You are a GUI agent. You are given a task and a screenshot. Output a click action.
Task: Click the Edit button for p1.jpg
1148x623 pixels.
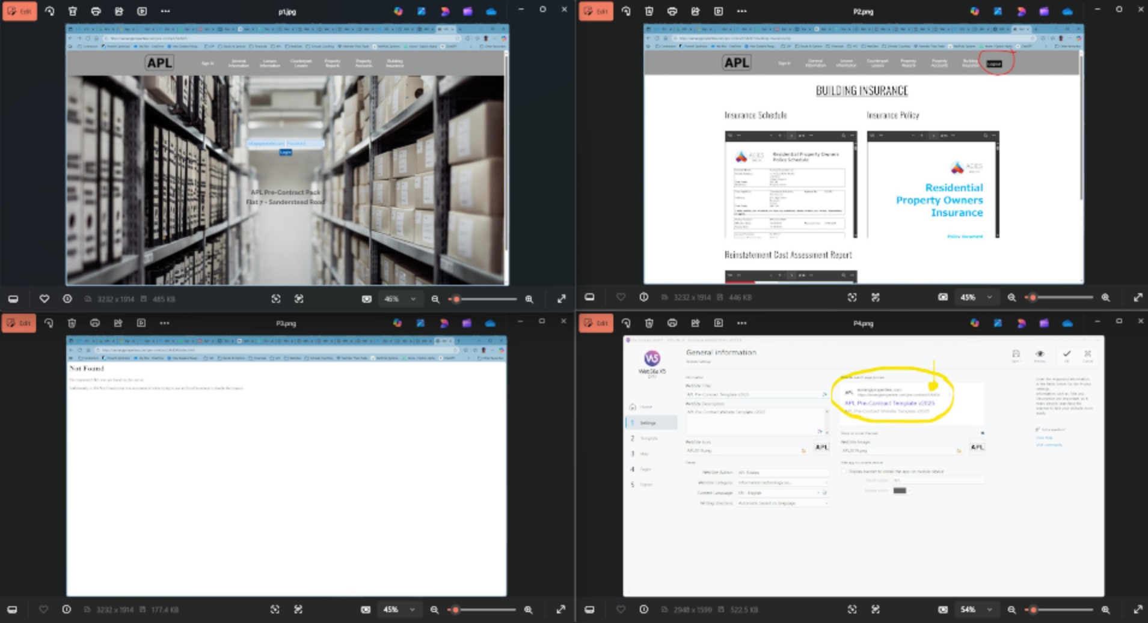click(19, 11)
